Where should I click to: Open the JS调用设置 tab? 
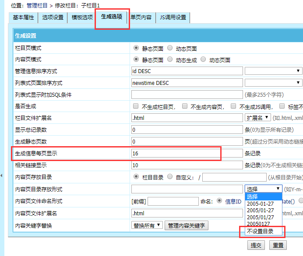point(173,18)
